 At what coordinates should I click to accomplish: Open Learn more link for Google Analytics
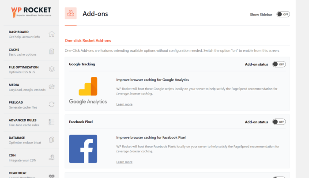click(x=124, y=104)
